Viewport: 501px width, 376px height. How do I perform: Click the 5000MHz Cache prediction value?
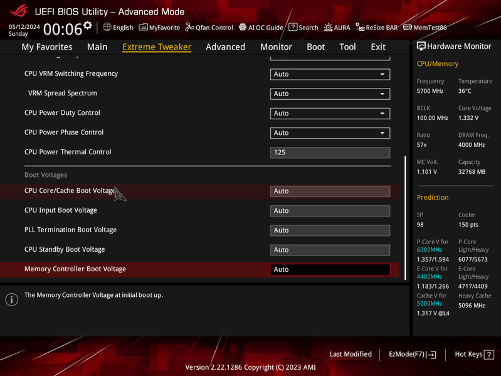pos(429,303)
